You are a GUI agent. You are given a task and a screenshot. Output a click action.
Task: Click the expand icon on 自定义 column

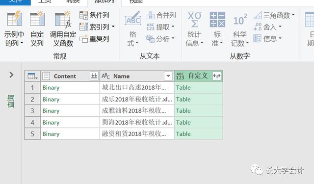217,76
